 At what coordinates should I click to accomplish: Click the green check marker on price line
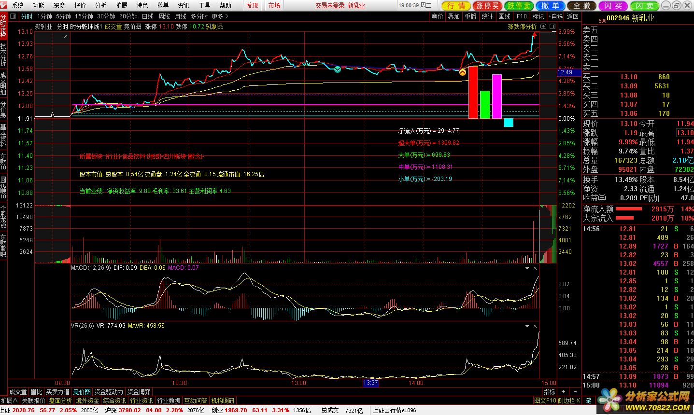pos(338,70)
